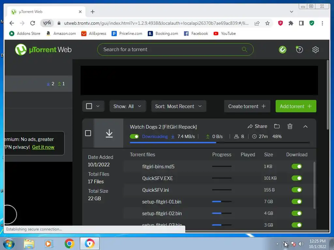
Task: Toggle the select-all torrents checkbox
Action: (x=89, y=106)
